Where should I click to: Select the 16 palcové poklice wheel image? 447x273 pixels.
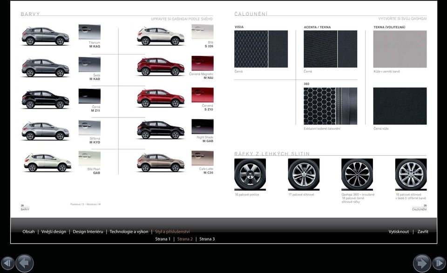tap(250, 175)
